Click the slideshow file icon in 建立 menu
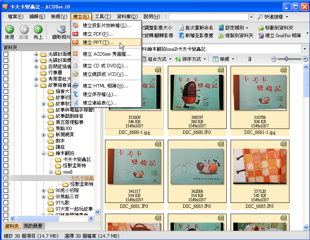Image resolution: width=310 pixels, height=240 pixels. 75,25
